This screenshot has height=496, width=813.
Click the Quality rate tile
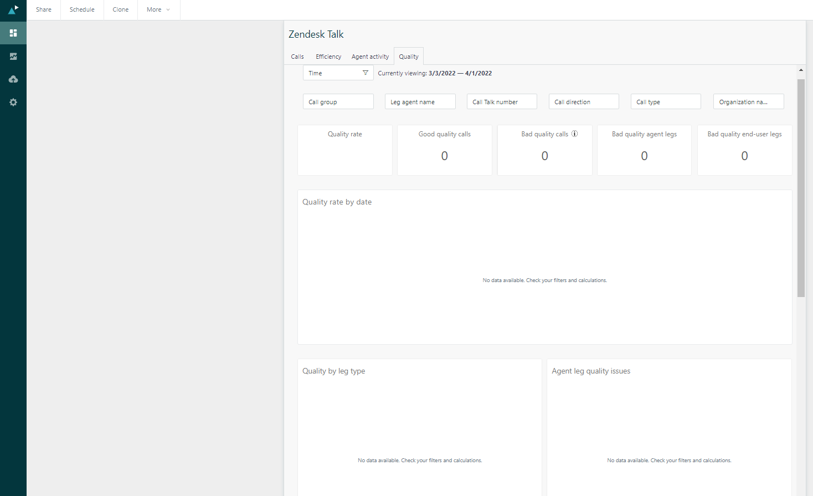[345, 150]
